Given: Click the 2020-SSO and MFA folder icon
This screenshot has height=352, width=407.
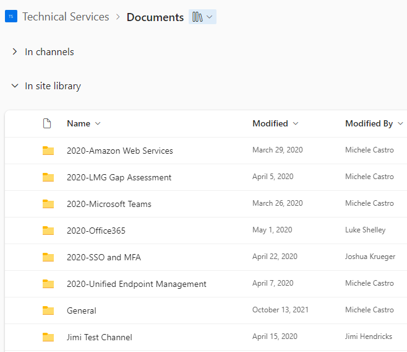Looking at the screenshot, I should coord(48,257).
